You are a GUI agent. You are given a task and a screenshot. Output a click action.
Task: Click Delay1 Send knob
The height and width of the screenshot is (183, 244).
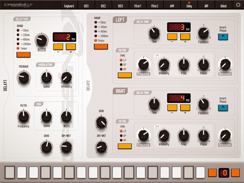coord(47,147)
